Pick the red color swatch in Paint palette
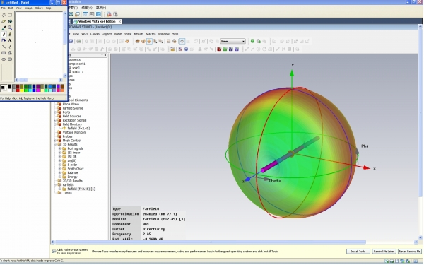Viewport: 424px width, 265px height. 18,90
